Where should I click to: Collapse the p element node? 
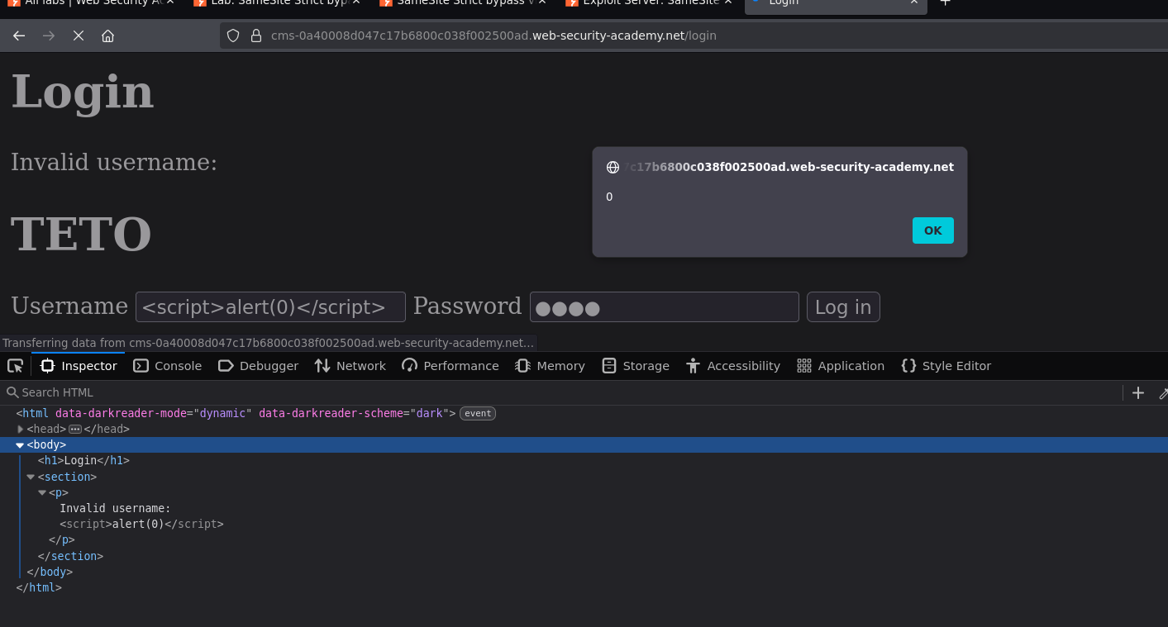42,492
